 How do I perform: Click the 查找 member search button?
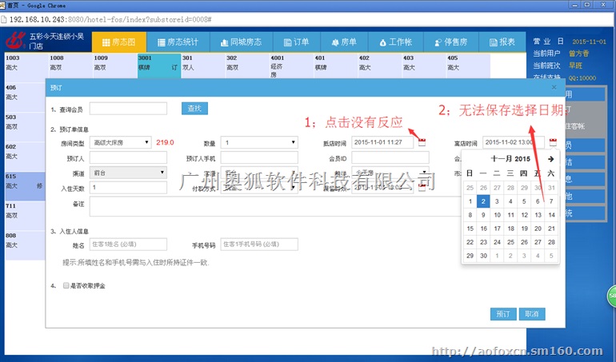click(194, 109)
